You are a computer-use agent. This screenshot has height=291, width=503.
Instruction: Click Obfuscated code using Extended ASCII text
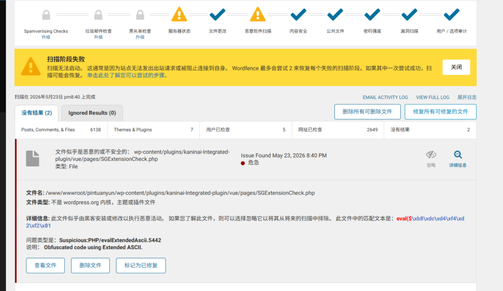click(x=93, y=248)
